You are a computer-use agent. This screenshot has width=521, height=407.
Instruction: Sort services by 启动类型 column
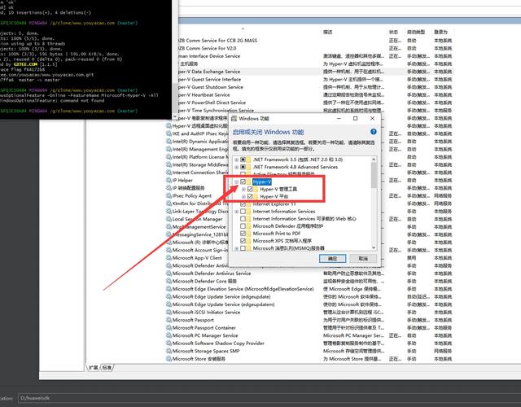tap(416, 32)
